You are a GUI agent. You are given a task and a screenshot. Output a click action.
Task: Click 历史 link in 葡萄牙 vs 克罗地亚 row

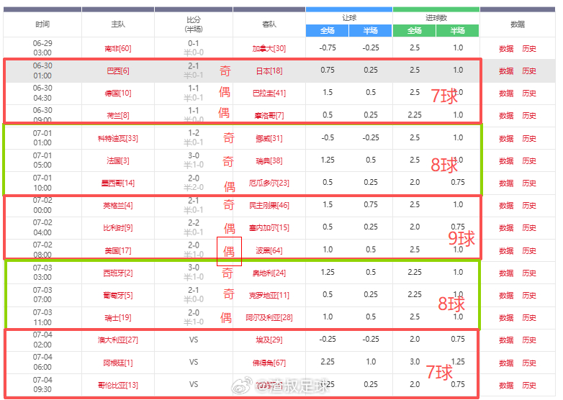tap(529, 295)
